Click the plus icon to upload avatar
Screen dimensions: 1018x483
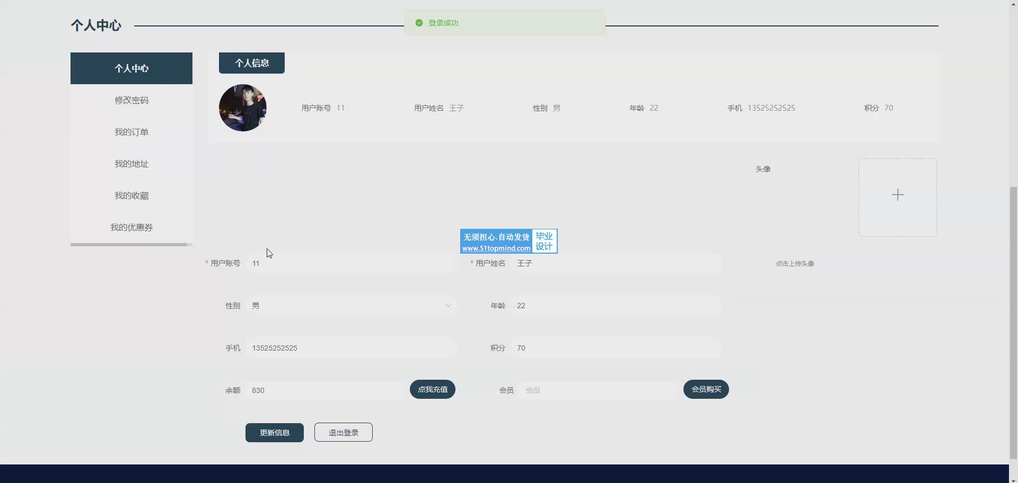point(898,195)
